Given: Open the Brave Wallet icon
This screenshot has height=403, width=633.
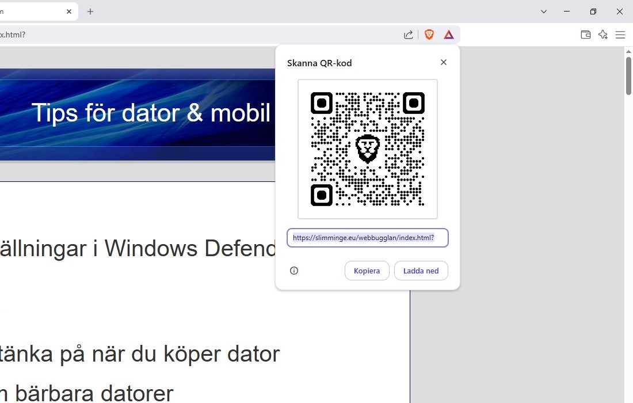Looking at the screenshot, I should coord(585,35).
